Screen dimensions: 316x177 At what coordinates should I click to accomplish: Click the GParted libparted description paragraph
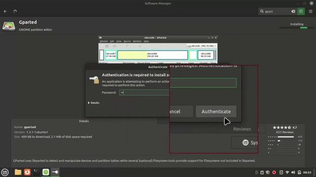[134, 161]
